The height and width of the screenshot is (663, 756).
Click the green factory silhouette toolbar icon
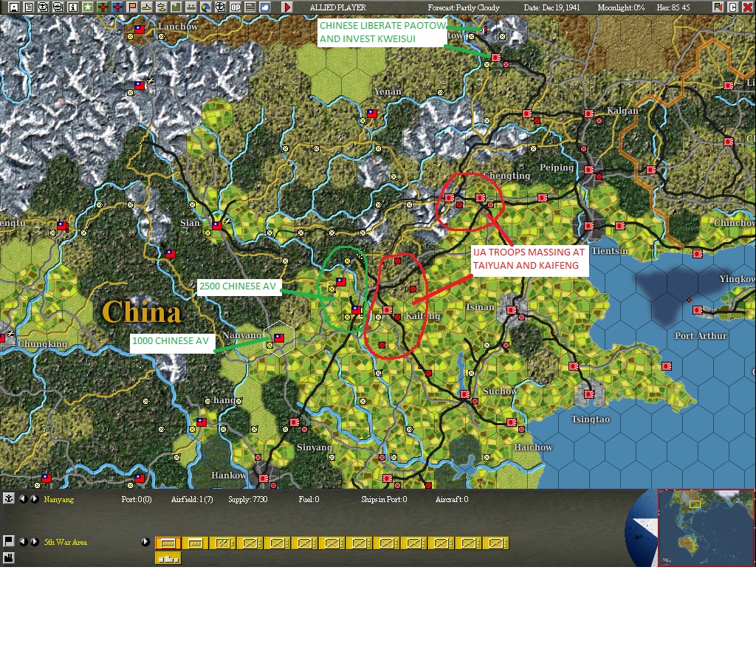[176, 7]
